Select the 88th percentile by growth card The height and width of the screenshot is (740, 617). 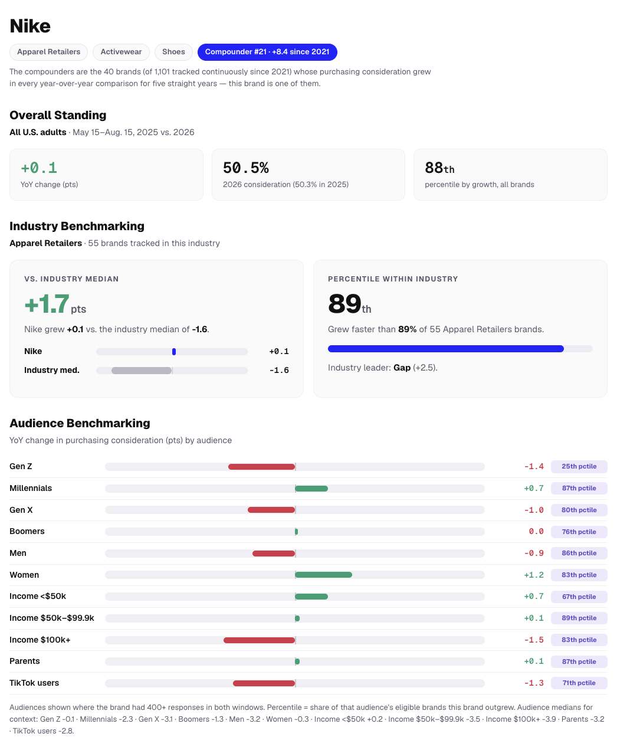(510, 175)
